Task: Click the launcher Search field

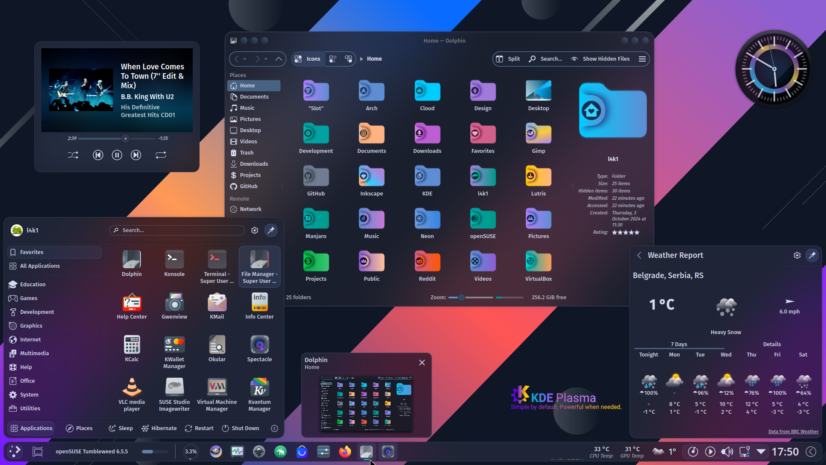Action: 177,230
